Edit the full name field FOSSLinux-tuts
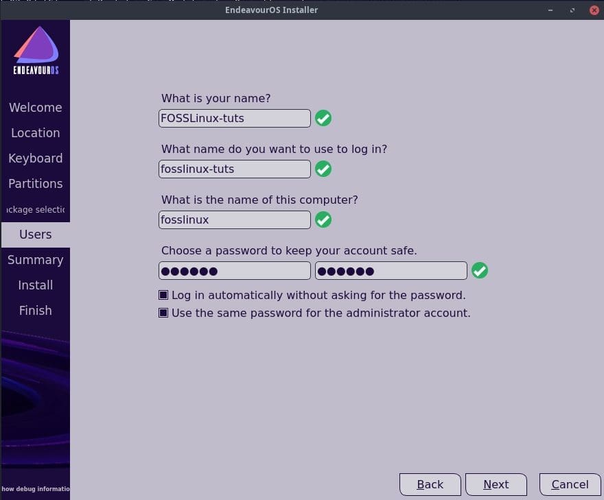Screen dimensions: 604x500 tap(235, 118)
